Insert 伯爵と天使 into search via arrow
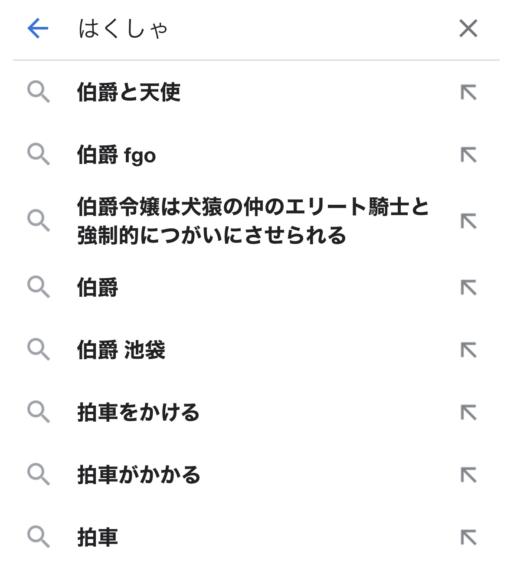The height and width of the screenshot is (564, 507). point(468,92)
